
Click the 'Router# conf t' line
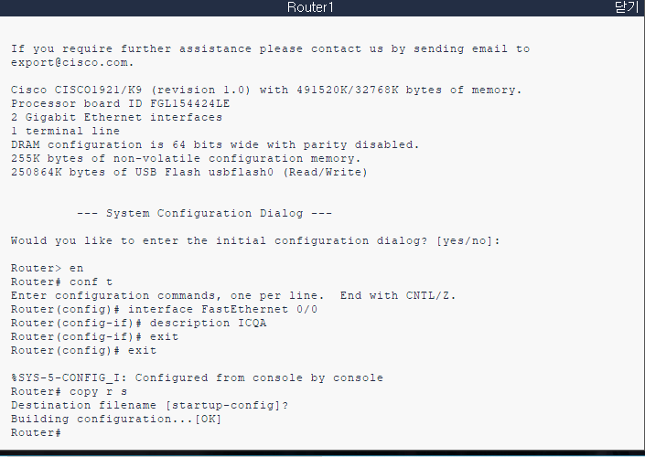61,282
